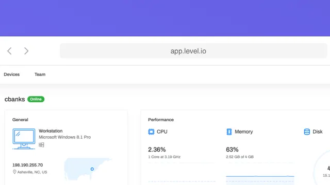330x185 pixels.
Task: Click the app.level.io address bar
Action: coord(193,51)
